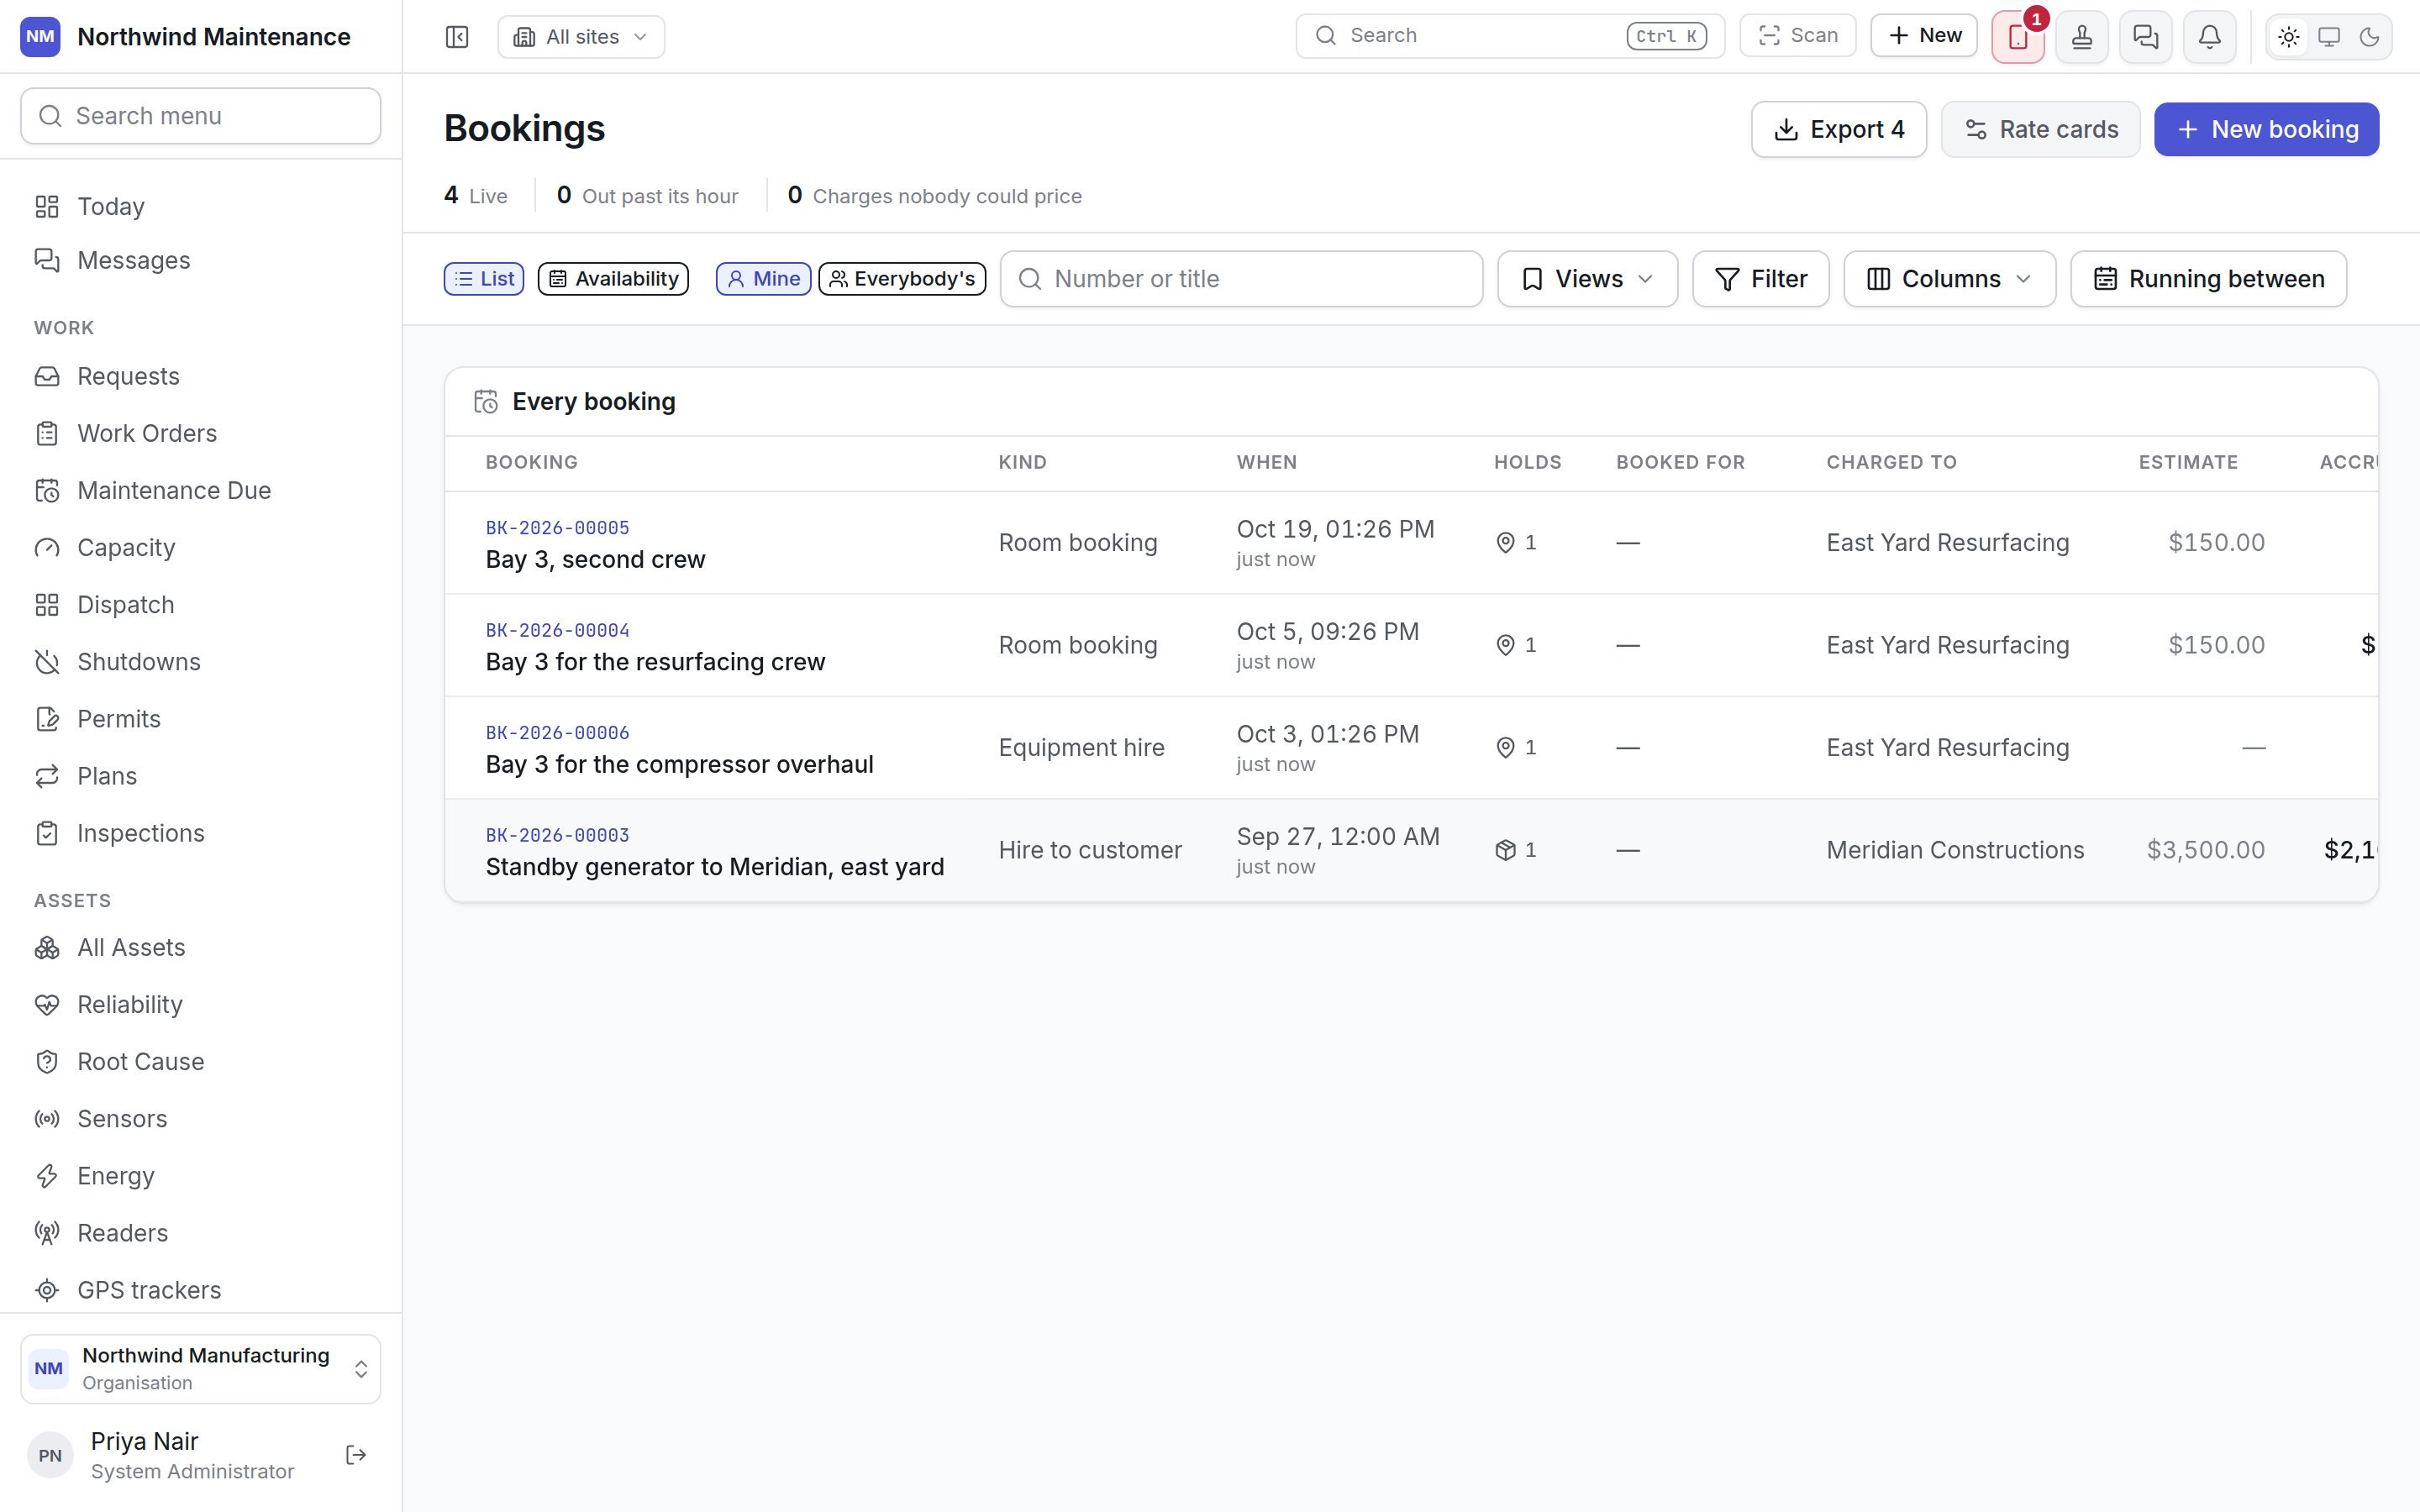Open the Readers page
The height and width of the screenshot is (1512, 2420).
point(201,1232)
